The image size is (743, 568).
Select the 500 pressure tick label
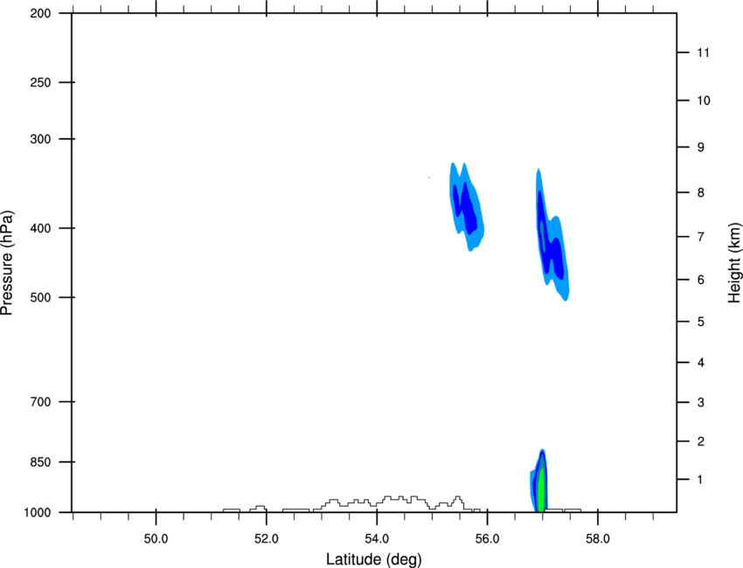click(x=40, y=297)
